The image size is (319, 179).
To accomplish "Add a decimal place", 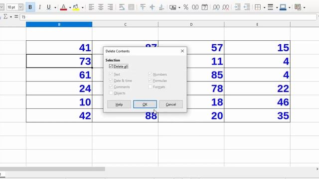I will pyautogui.click(x=216, y=7).
